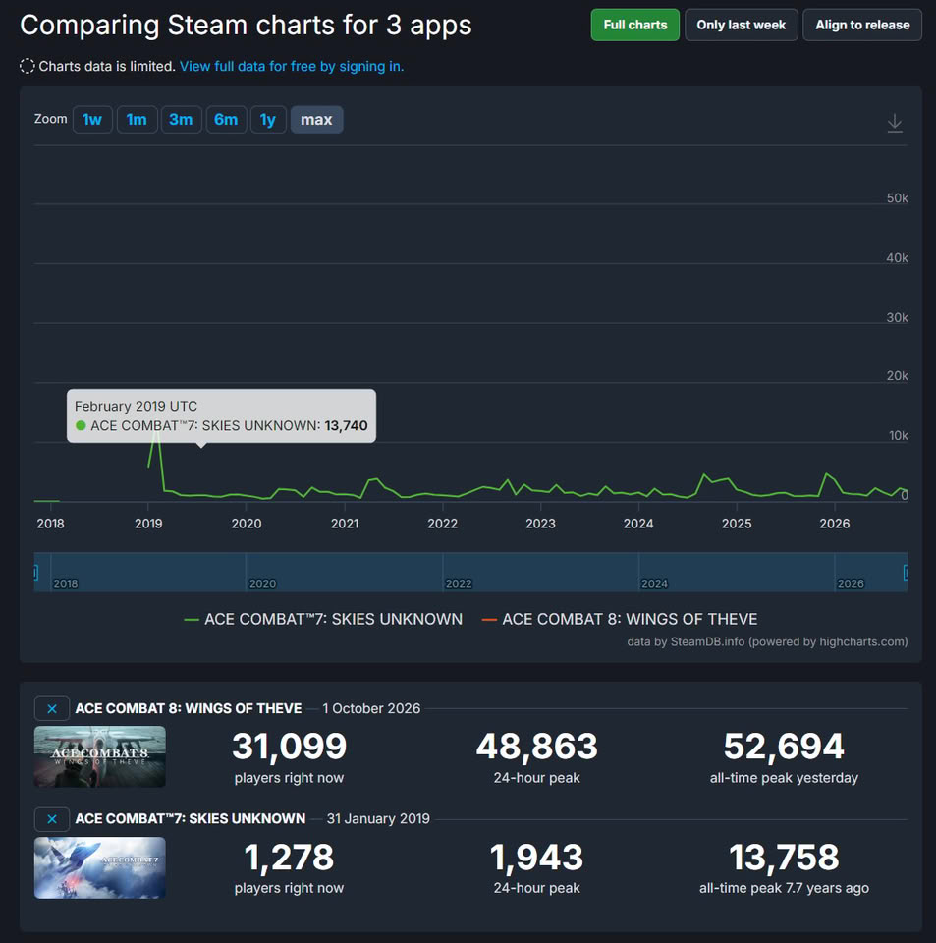This screenshot has width=936, height=943.
Task: Set chart zoom to max
Action: coord(317,120)
